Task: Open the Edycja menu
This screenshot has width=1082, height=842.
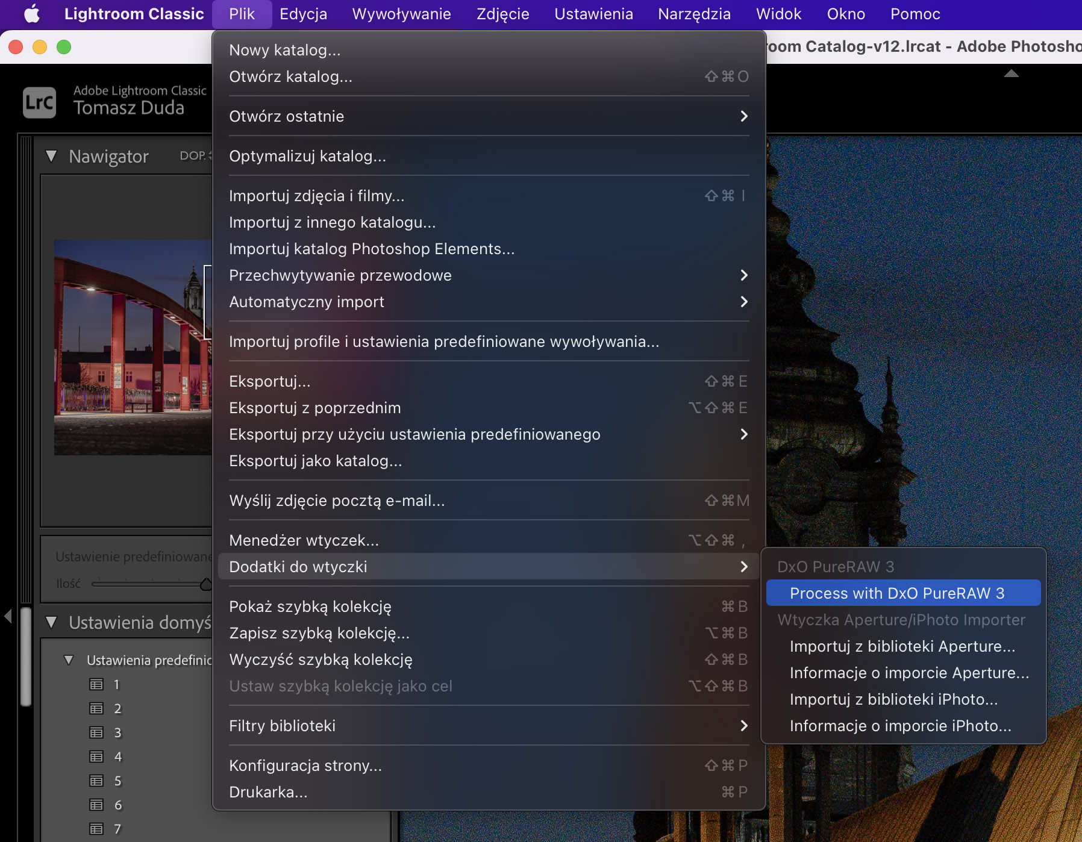Action: coord(303,14)
